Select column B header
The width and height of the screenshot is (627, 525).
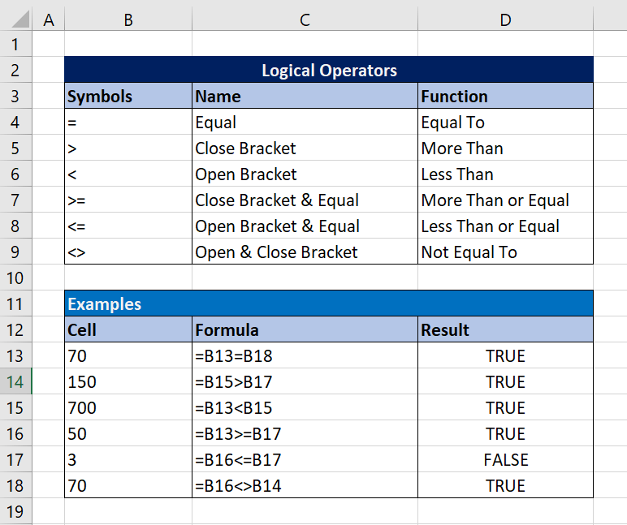pos(128,19)
